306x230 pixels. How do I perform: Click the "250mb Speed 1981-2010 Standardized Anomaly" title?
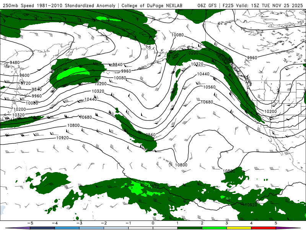(59, 5)
